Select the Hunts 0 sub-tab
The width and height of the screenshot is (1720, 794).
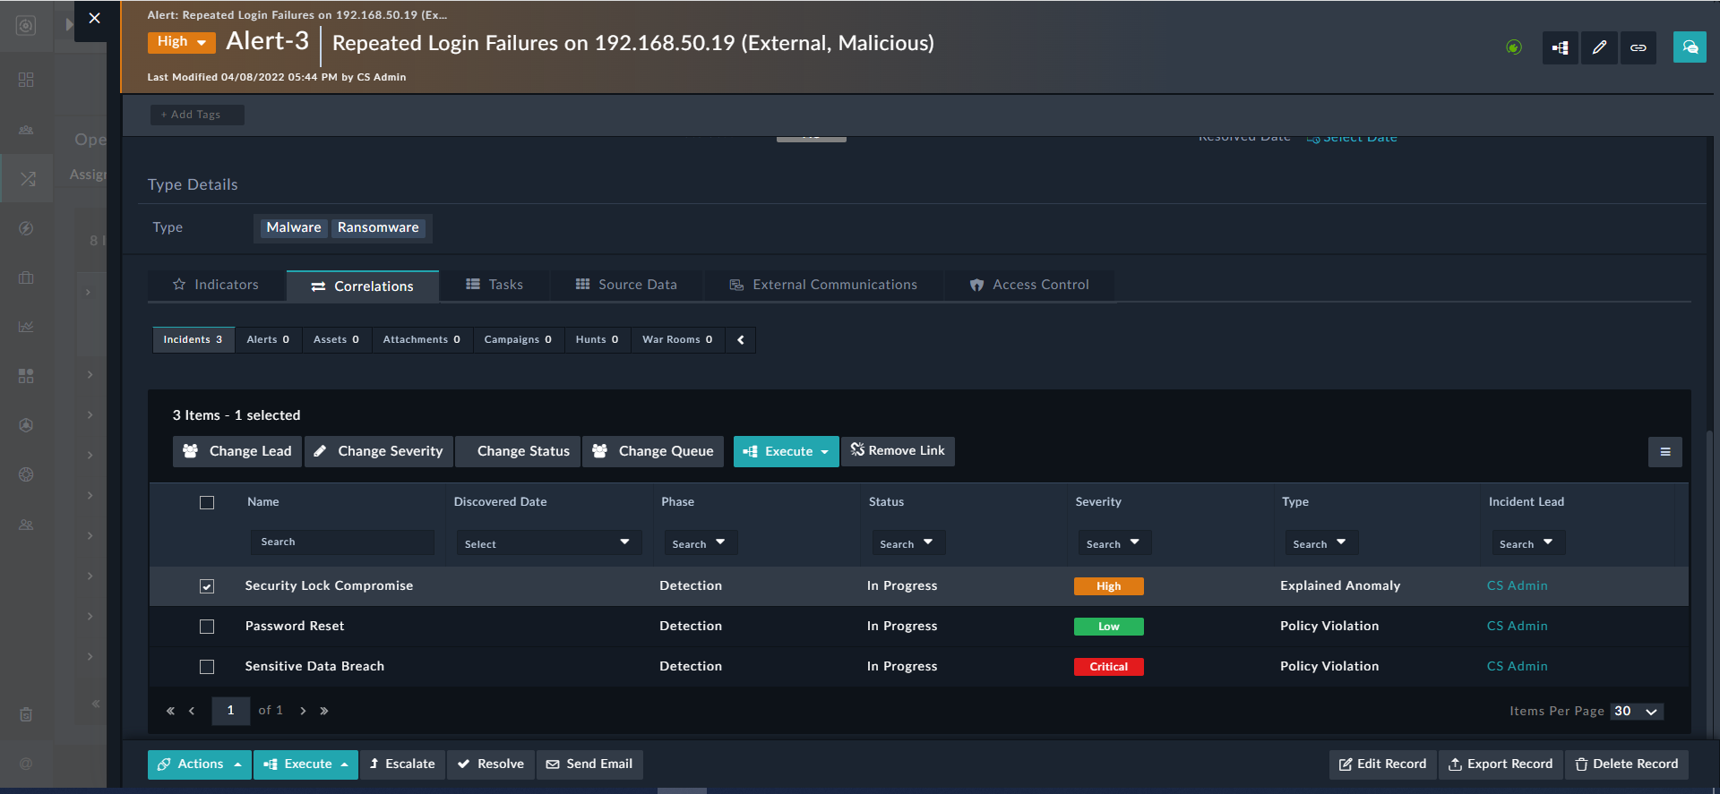pos(597,340)
